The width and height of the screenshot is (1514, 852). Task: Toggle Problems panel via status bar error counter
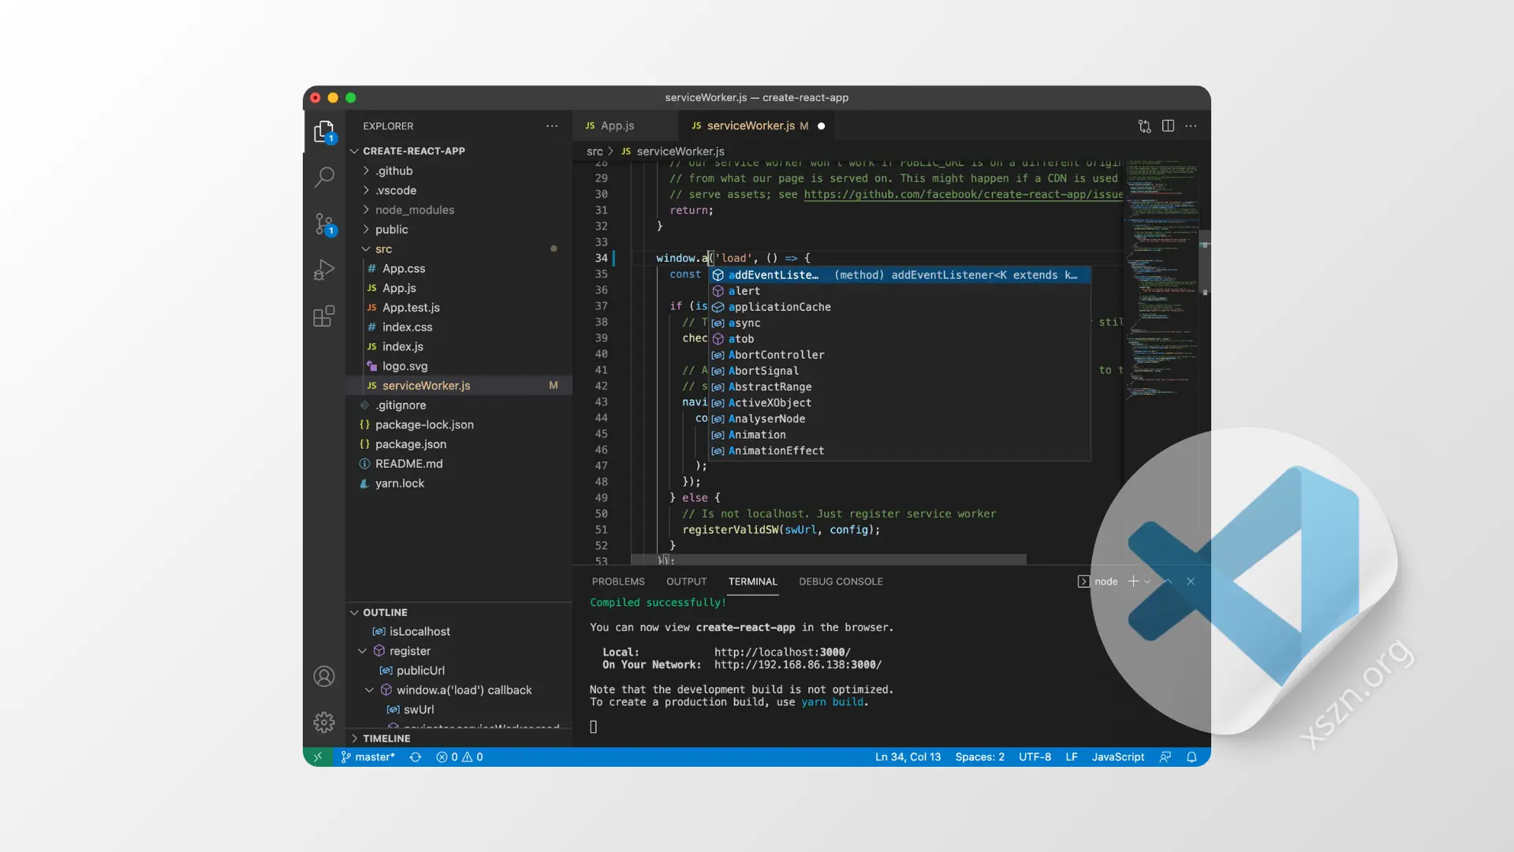pos(459,757)
